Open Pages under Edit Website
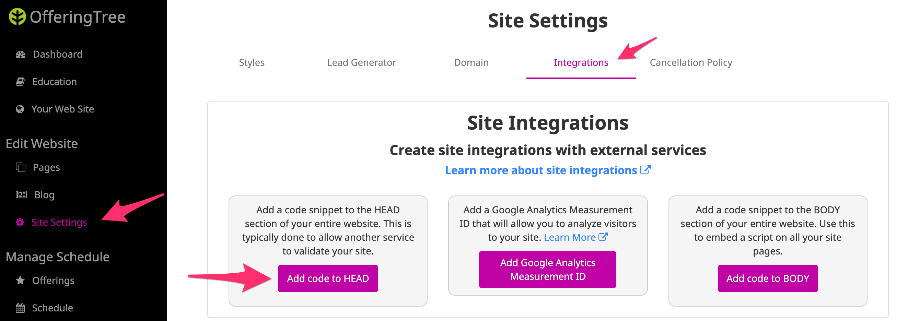Image resolution: width=908 pixels, height=321 pixels. (46, 167)
